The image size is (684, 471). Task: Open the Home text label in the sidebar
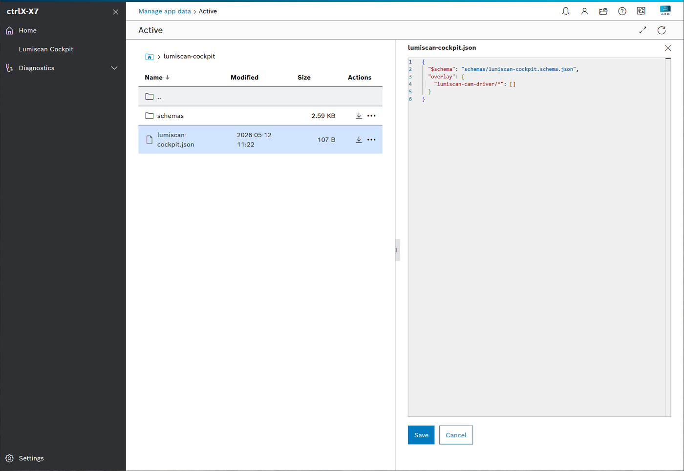[x=28, y=30]
